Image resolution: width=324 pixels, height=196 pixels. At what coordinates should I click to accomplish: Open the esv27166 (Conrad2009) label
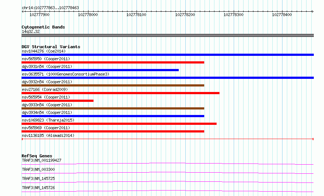[45, 89]
